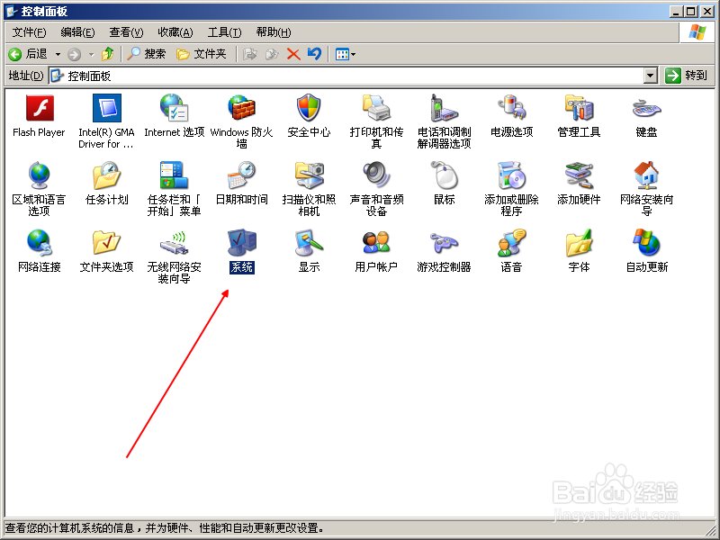This screenshot has height=540, width=720.
Task: Open the 工具(T) menu
Action: tap(224, 32)
